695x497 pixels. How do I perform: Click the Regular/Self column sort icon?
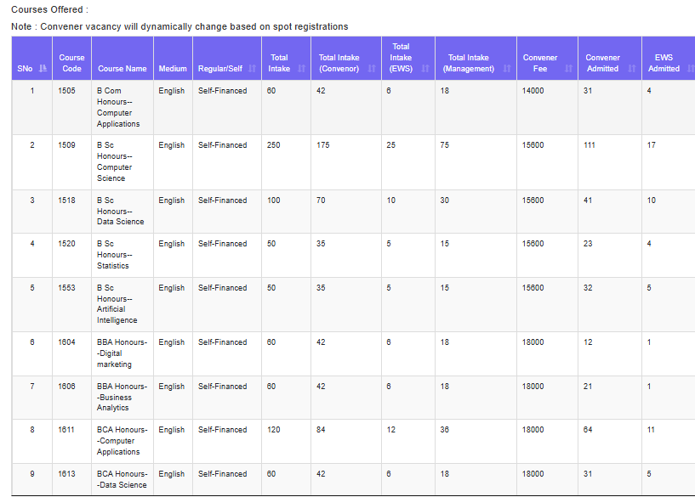[252, 68]
